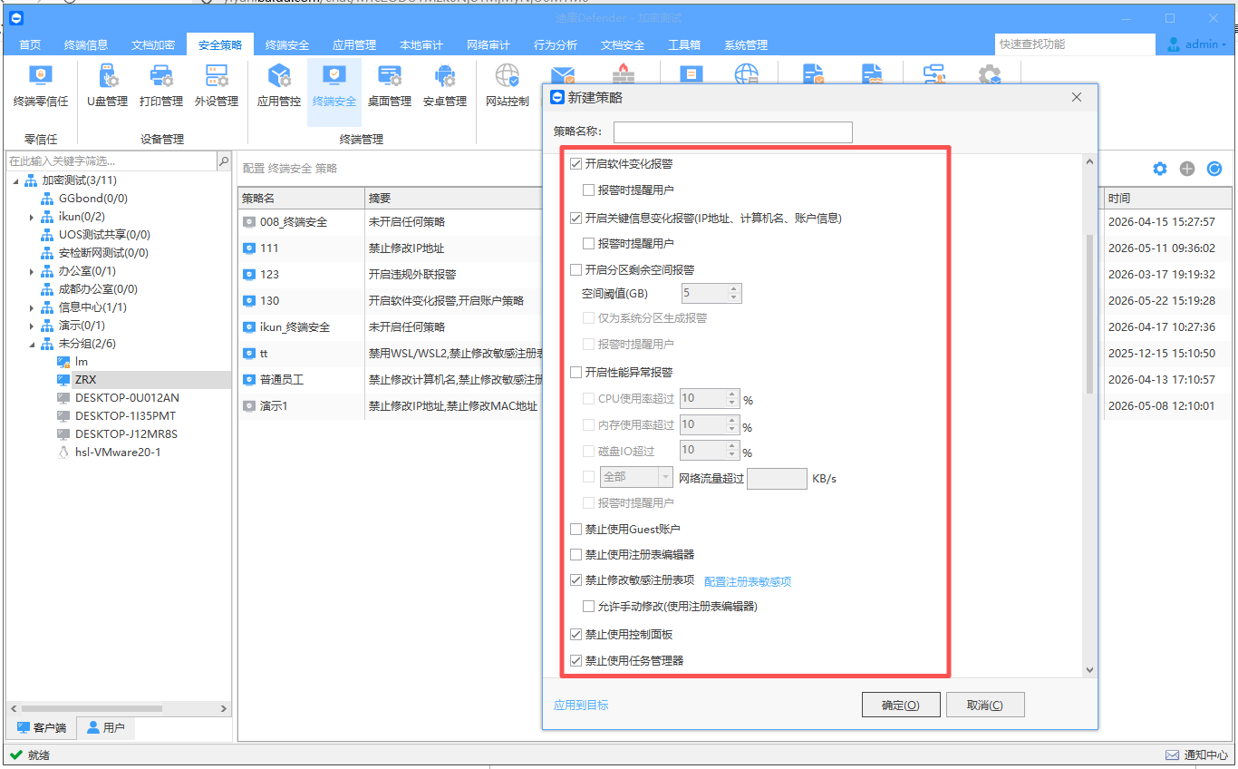Switch to the 文档加密 menu tab

(x=153, y=45)
